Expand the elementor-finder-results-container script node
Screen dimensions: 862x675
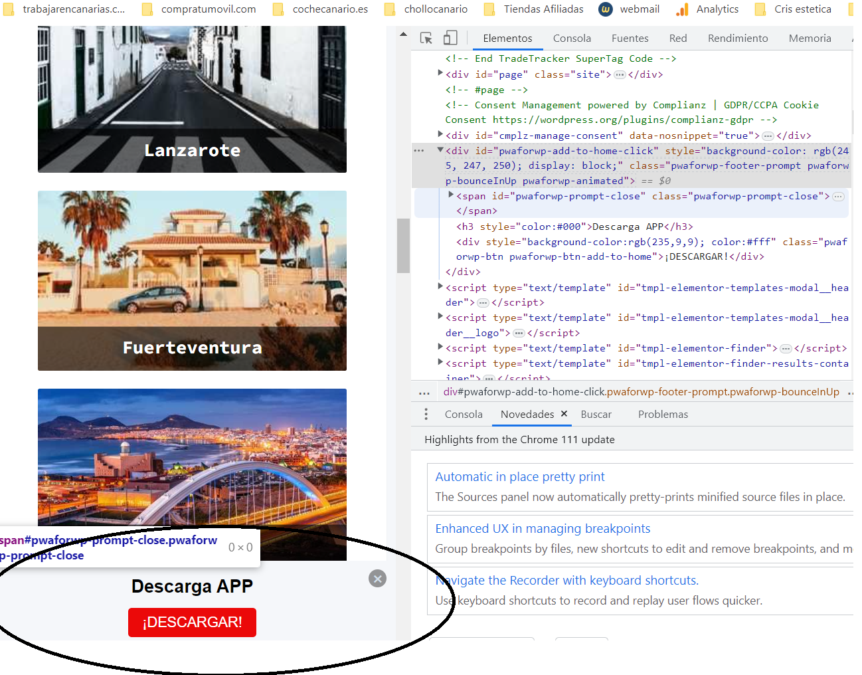[440, 362]
